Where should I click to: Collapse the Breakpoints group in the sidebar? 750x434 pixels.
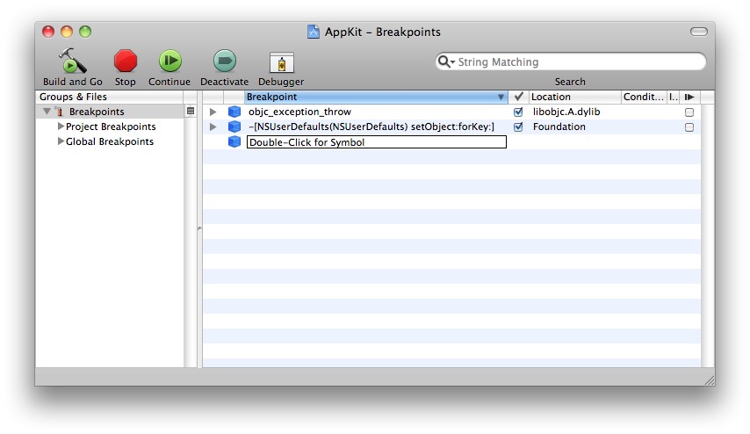[47, 112]
